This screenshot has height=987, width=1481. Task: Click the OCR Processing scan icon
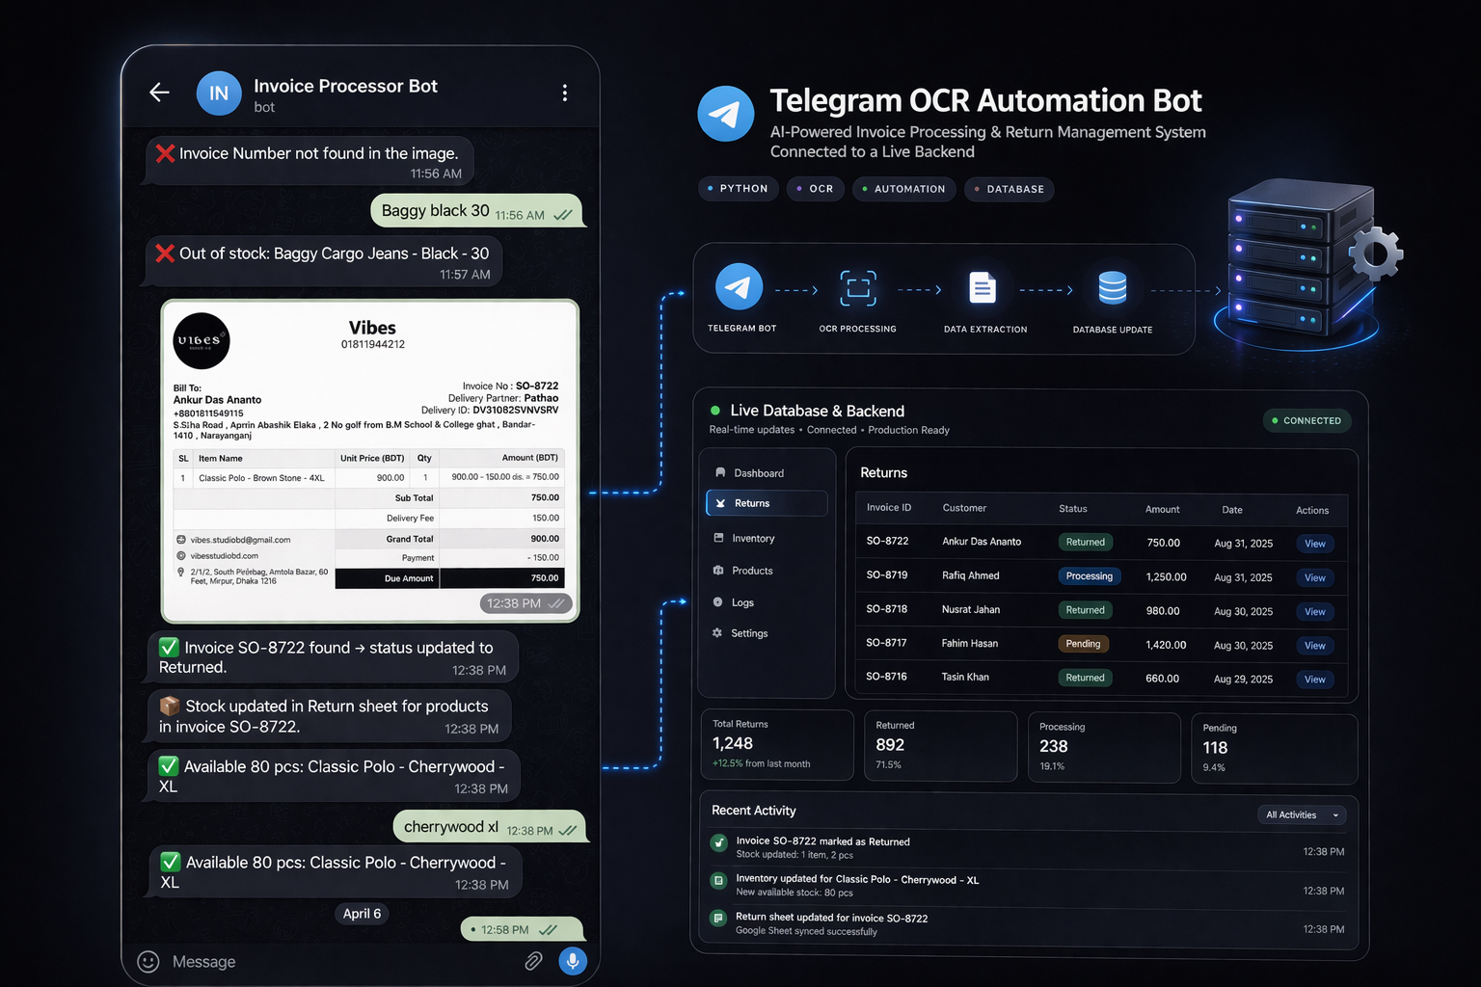(858, 288)
